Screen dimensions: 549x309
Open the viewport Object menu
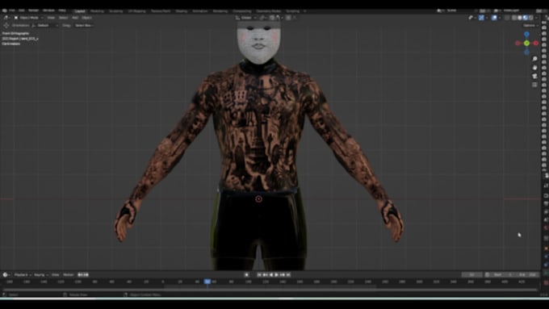pos(87,18)
